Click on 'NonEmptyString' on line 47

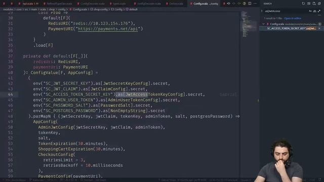click(128, 111)
